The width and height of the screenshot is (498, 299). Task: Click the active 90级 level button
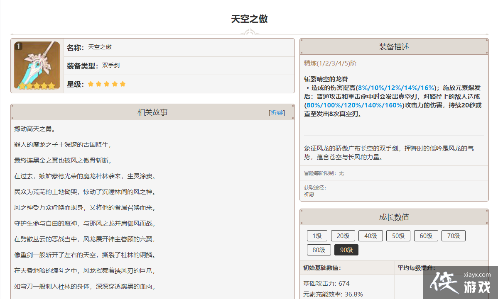[346, 250]
